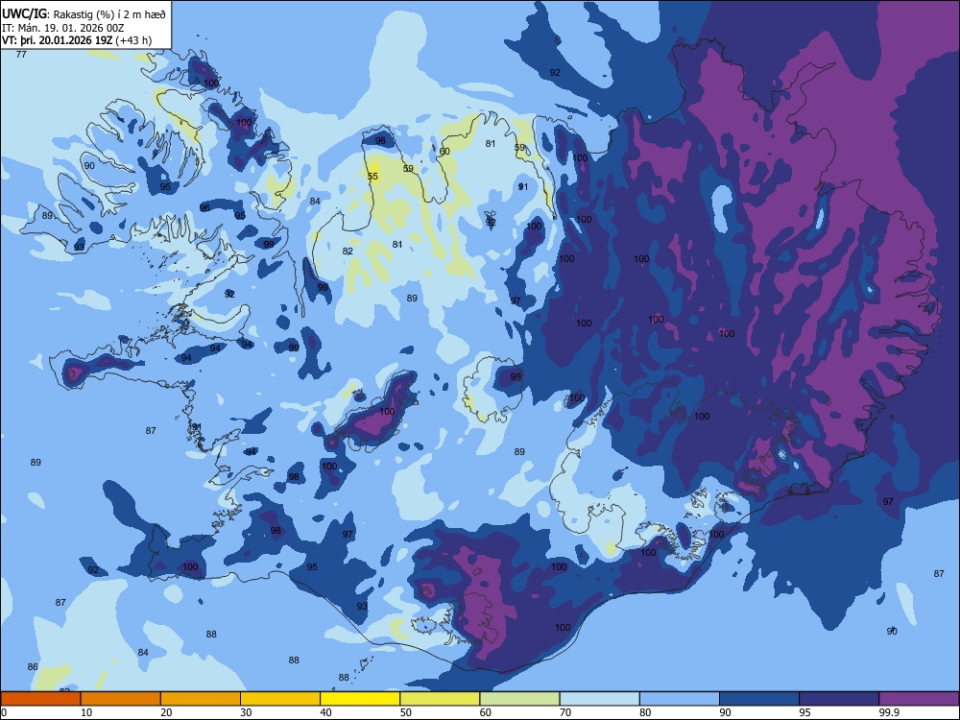The height and width of the screenshot is (720, 960).
Task: Click the legend tick label '40'
Action: (x=326, y=712)
